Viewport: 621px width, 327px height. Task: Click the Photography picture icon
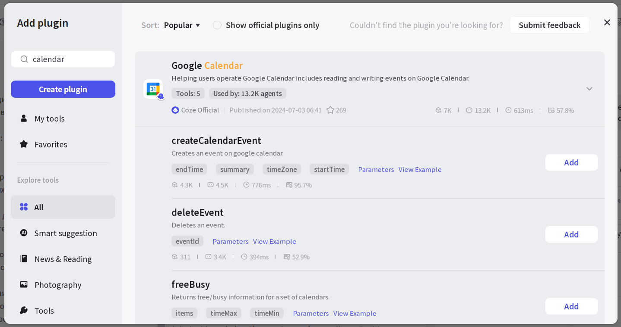[x=24, y=284]
